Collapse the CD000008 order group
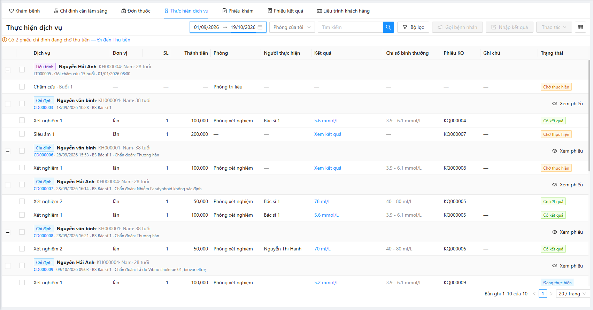The image size is (593, 310). pos(8,232)
